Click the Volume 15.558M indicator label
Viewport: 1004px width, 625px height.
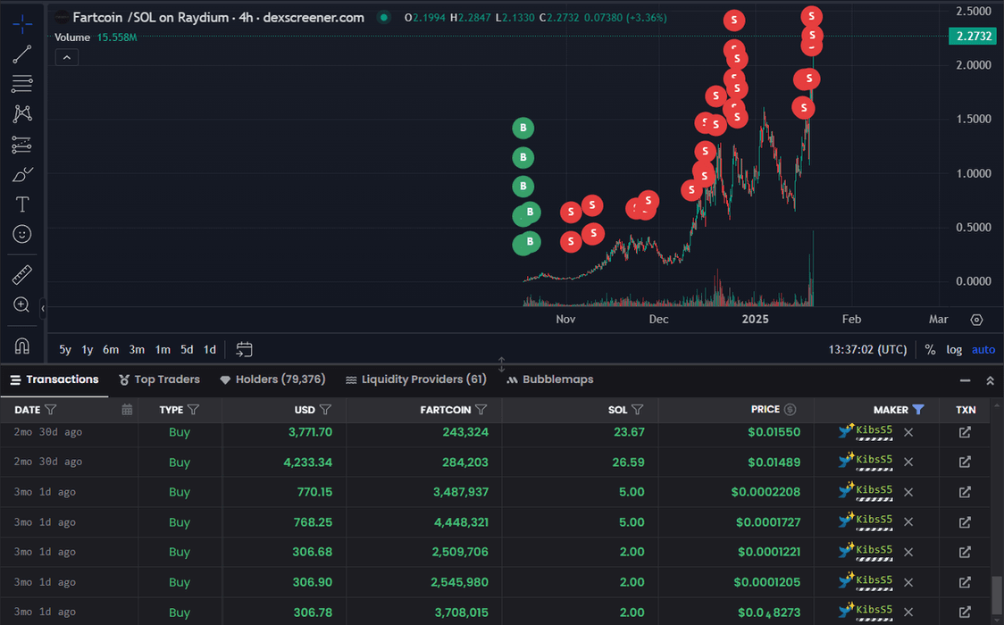(x=96, y=37)
